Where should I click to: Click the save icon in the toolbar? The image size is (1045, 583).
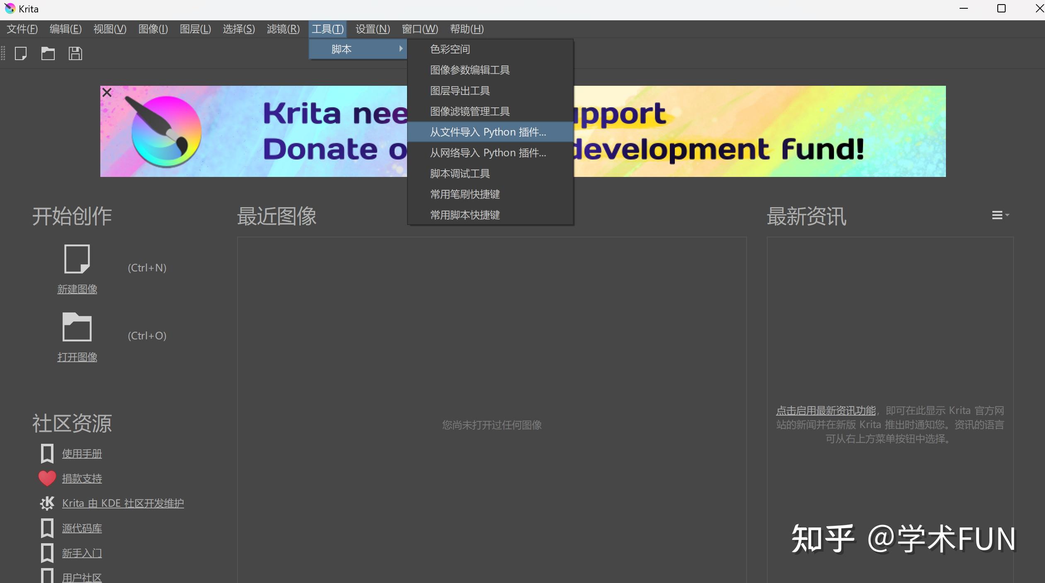point(75,53)
